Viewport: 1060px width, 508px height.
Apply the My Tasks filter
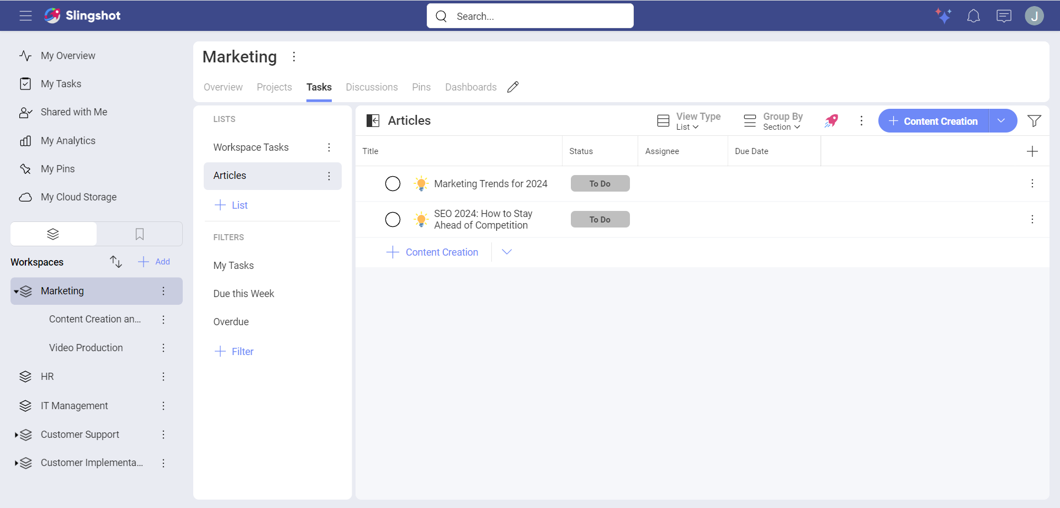(234, 266)
